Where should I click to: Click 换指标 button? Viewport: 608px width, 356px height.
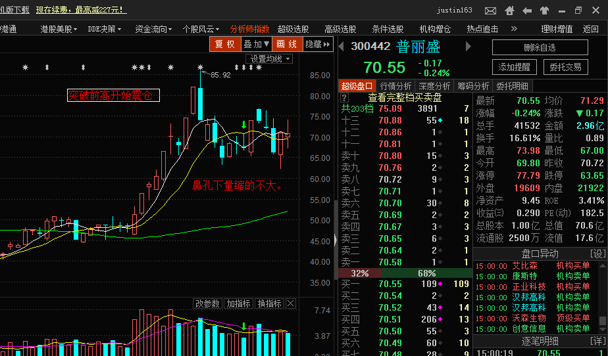pyautogui.click(x=270, y=303)
